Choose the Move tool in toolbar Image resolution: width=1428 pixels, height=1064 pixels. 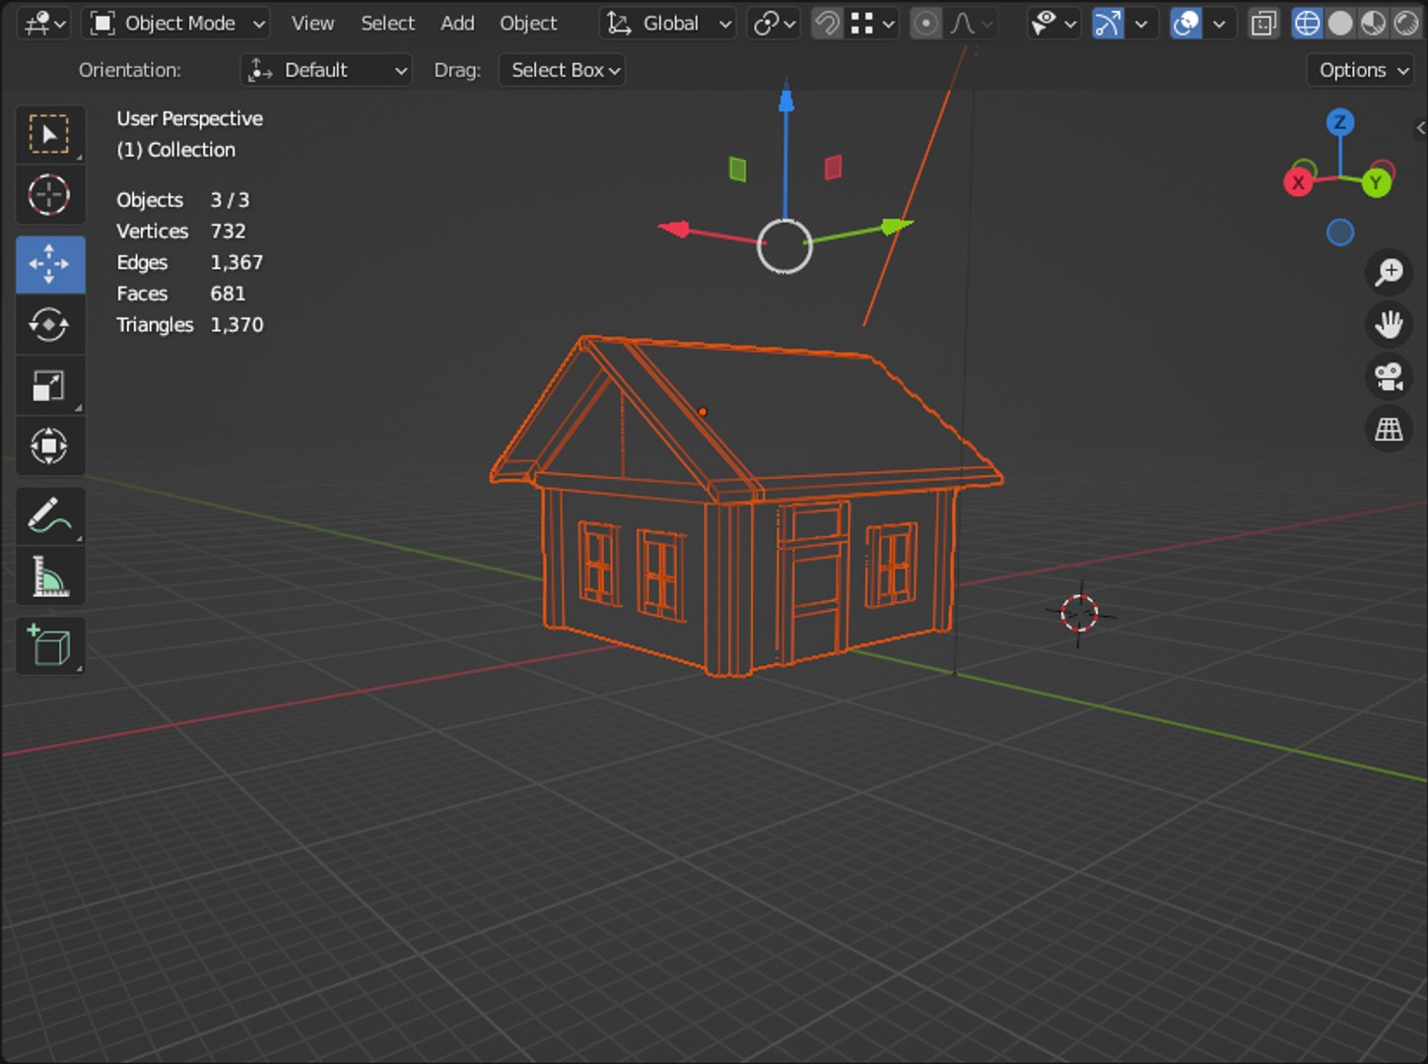coord(49,264)
